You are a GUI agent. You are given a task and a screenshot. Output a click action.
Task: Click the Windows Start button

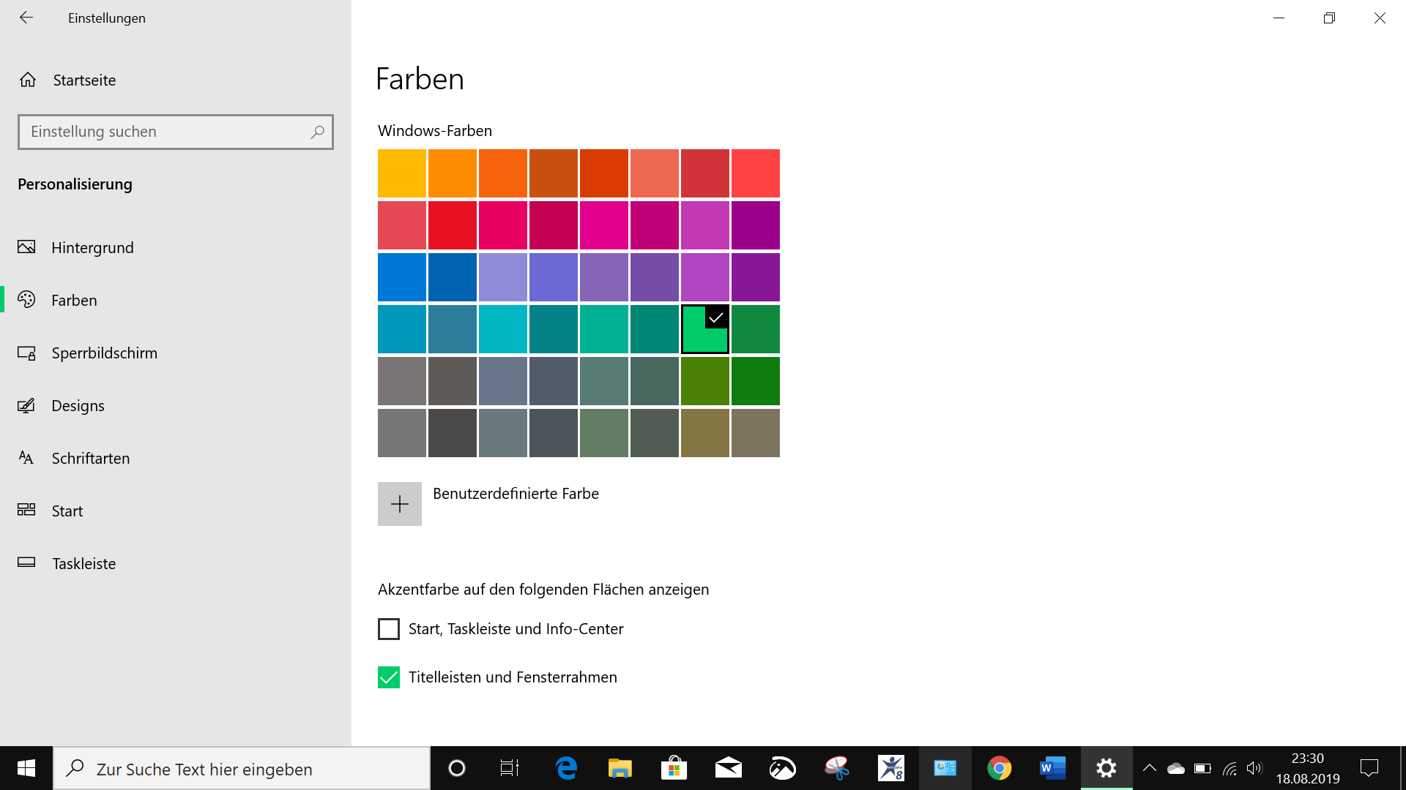pos(26,768)
